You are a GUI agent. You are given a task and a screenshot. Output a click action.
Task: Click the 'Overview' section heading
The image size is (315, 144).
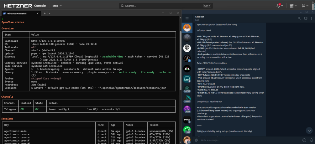tap(8, 28)
